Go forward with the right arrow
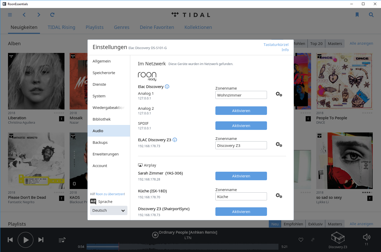This screenshot has width=381, height=252. [39, 15]
